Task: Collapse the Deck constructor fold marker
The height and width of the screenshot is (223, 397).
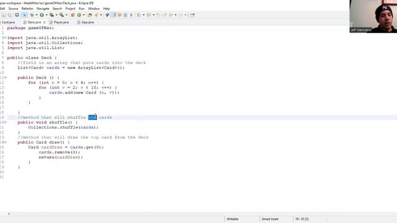Action: coord(6,77)
